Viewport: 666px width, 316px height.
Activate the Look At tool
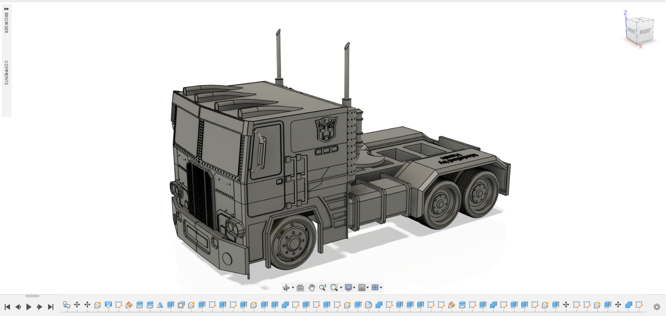pyautogui.click(x=300, y=288)
